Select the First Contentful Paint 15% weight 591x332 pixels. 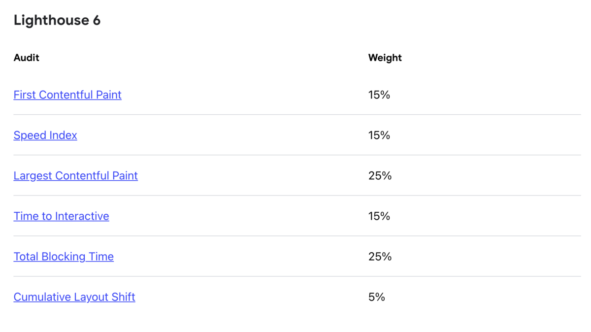click(x=379, y=95)
